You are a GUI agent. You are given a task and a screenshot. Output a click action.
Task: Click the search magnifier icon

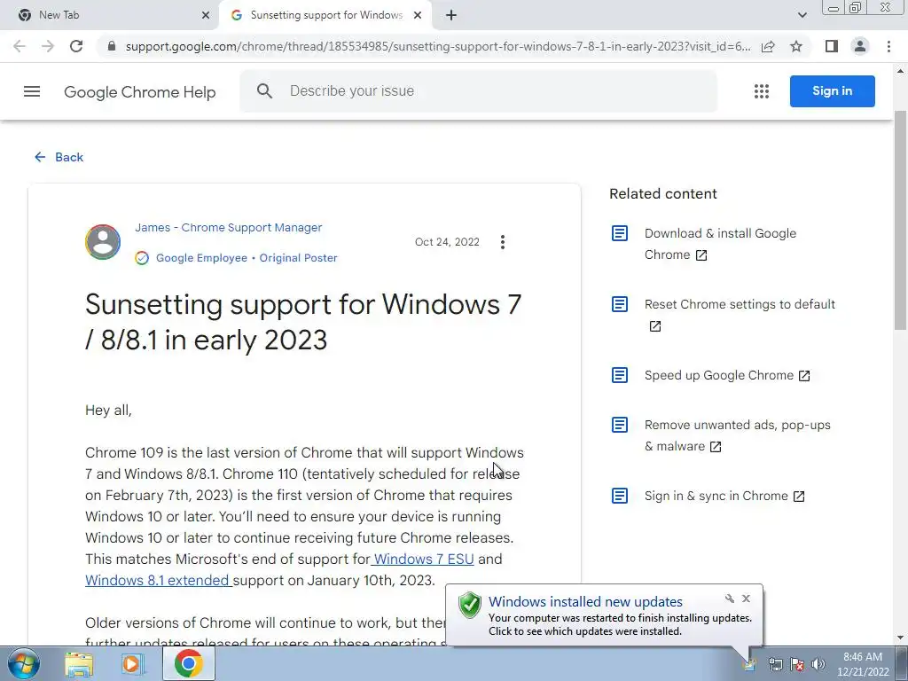tap(264, 91)
